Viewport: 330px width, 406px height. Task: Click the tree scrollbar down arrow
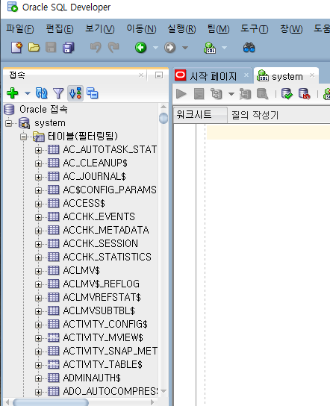[x=164, y=391]
